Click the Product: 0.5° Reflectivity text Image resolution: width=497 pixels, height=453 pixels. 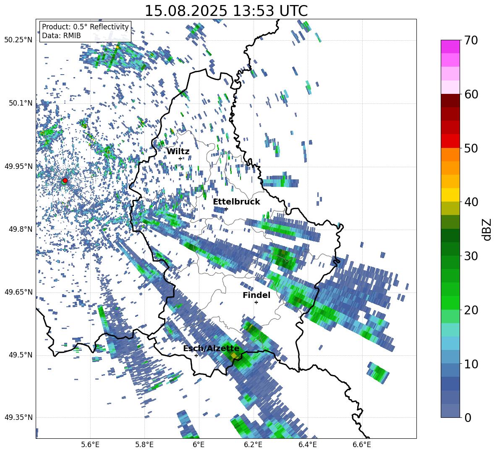(x=85, y=27)
